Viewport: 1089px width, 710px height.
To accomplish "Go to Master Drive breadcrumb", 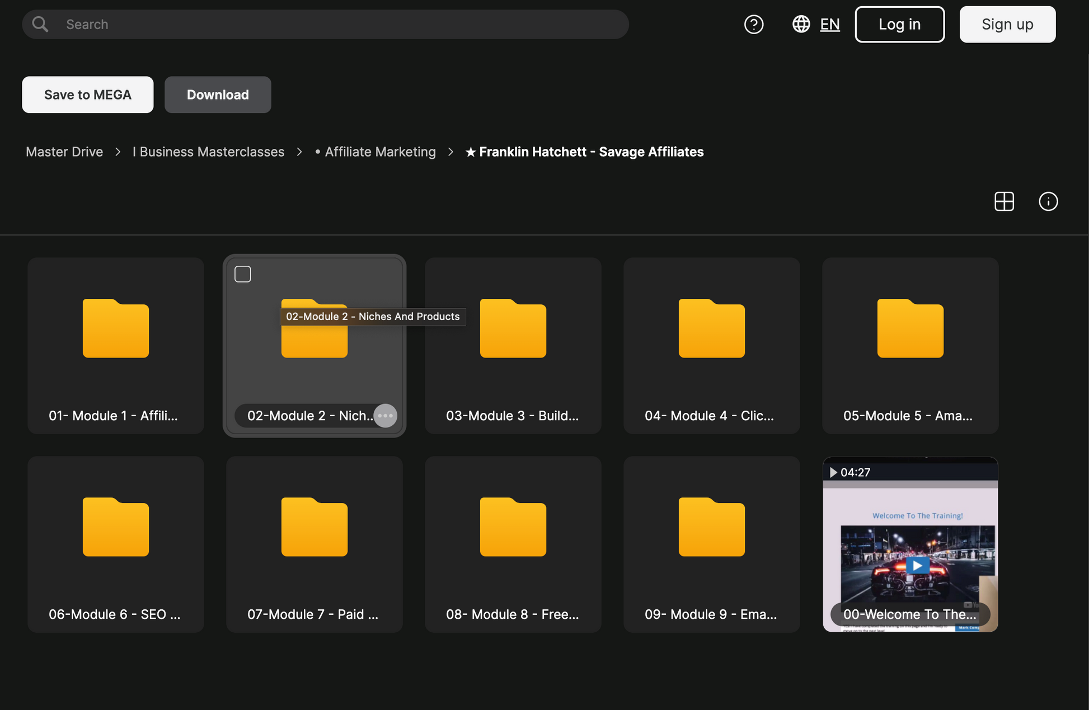I will click(x=64, y=152).
